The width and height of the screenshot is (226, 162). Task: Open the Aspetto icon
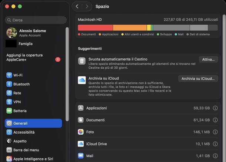[x=9, y=141]
